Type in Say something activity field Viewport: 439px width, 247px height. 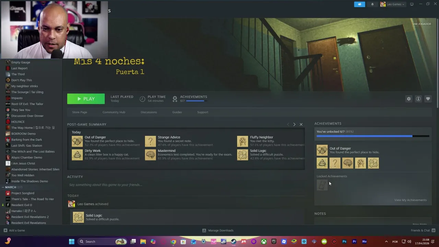pyautogui.click(x=186, y=185)
